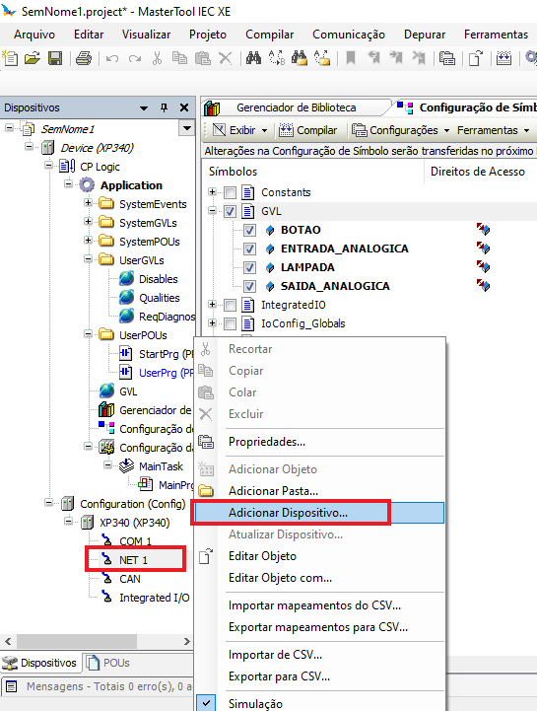
Task: Toggle the GVL checkbox
Action: (x=231, y=211)
